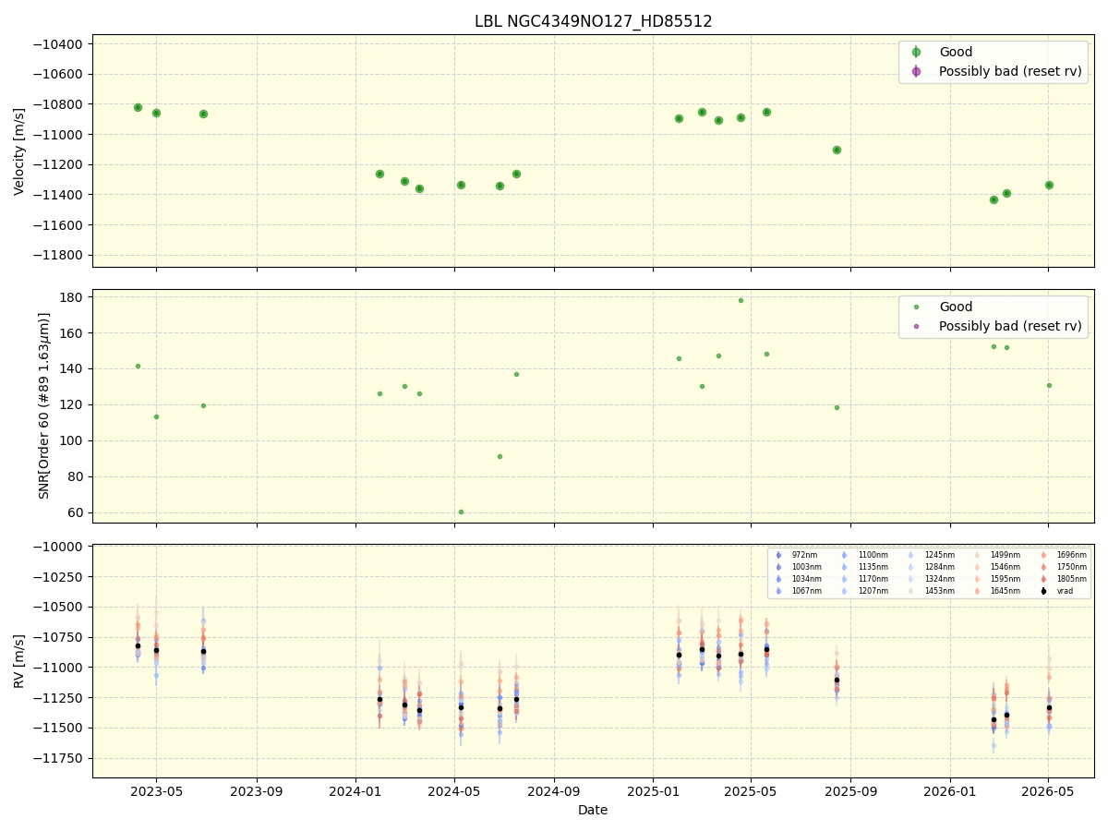Viewport: 1108px width, 831px height.
Task: Click the 2025-09 x-axis tick label
Action: point(850,791)
